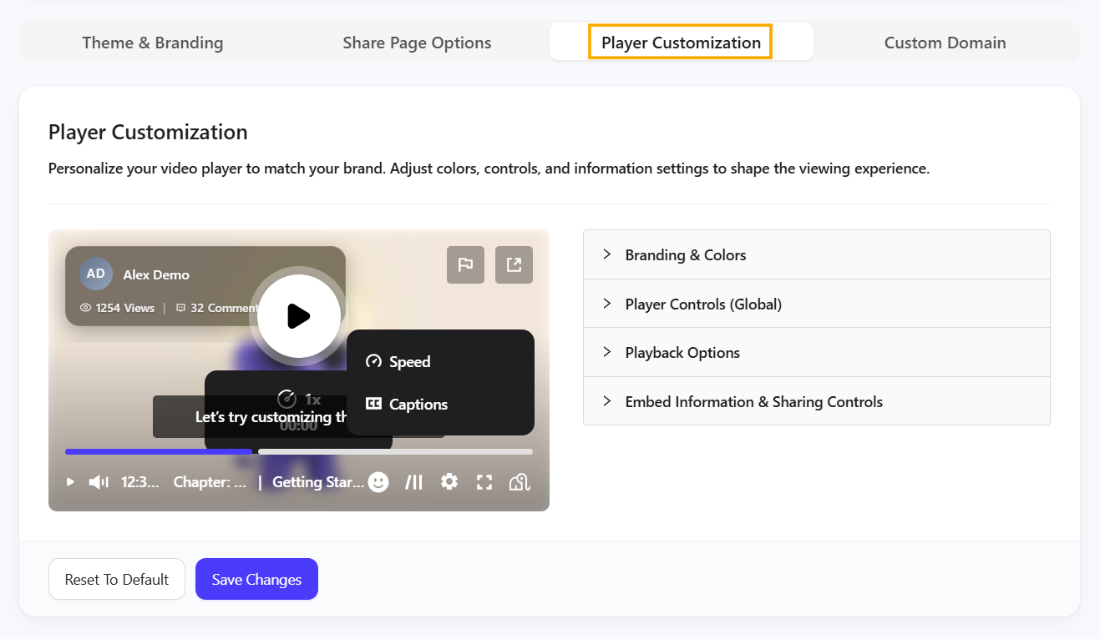
Task: Open the Custom Domain tab
Action: click(x=945, y=42)
